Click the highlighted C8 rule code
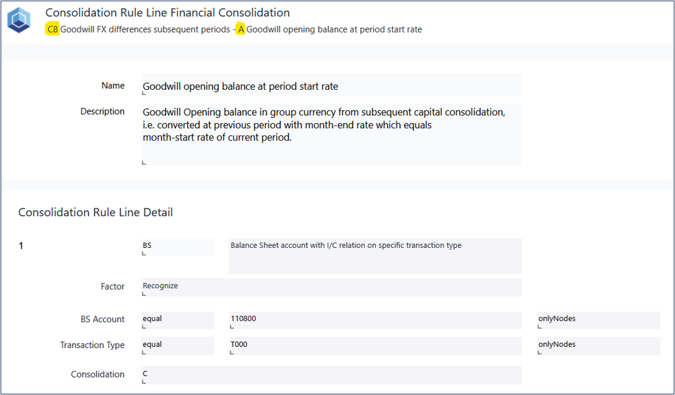Image resolution: width=675 pixels, height=395 pixels. pos(53,29)
